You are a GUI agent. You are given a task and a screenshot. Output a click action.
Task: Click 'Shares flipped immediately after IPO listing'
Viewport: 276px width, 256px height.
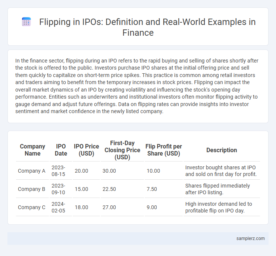pyautogui.click(x=217, y=189)
